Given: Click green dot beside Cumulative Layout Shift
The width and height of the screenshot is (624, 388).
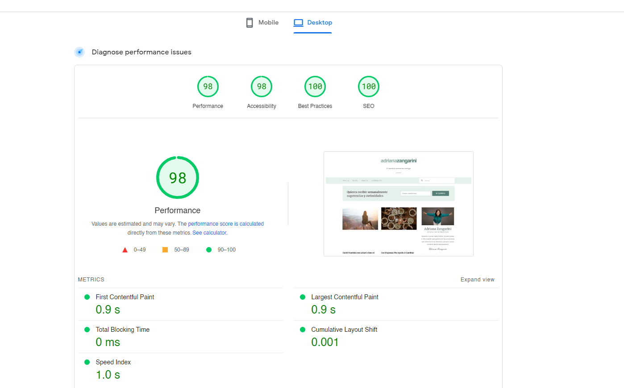Looking at the screenshot, I should point(303,330).
